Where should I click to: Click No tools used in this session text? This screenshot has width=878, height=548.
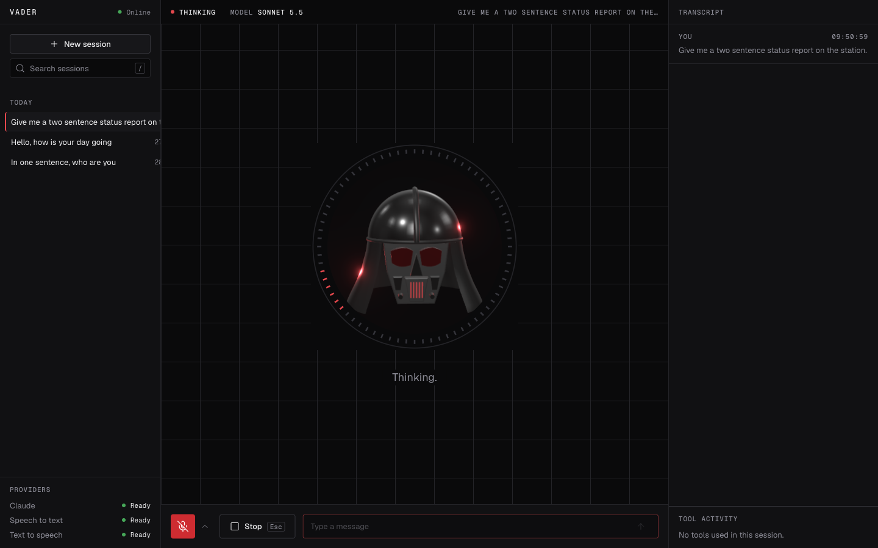coord(731,535)
